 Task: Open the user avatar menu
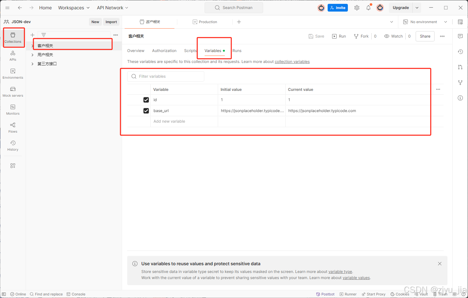click(x=380, y=8)
